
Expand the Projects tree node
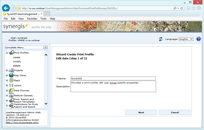[x=7, y=70]
